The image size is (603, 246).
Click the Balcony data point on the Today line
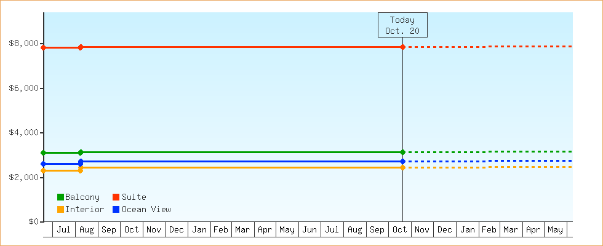(x=402, y=152)
